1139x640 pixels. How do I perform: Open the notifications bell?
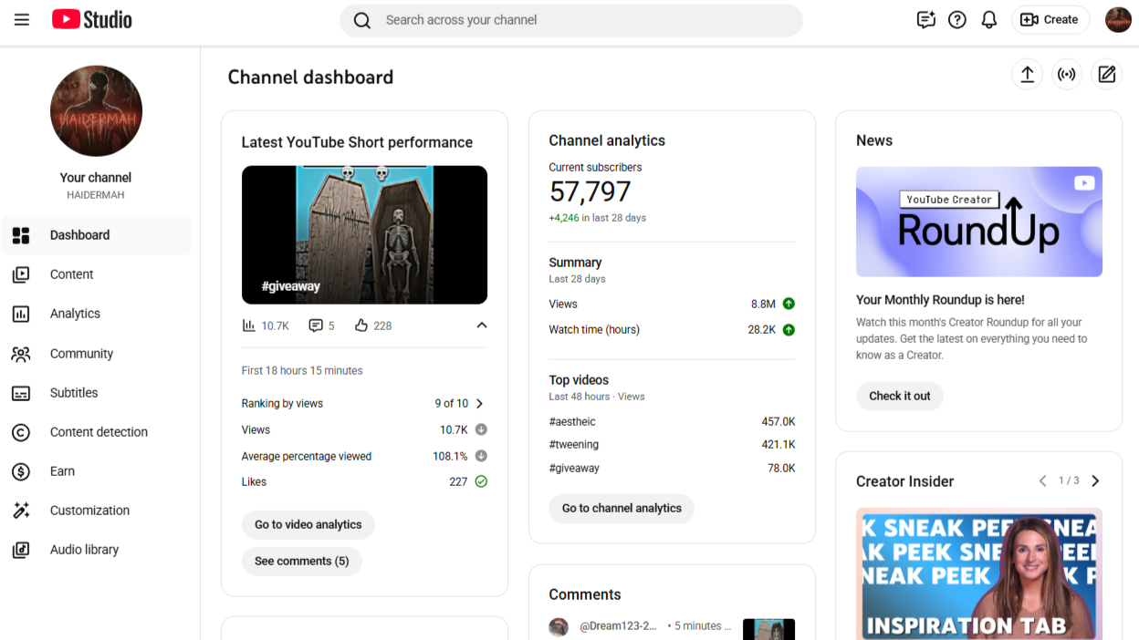click(988, 20)
